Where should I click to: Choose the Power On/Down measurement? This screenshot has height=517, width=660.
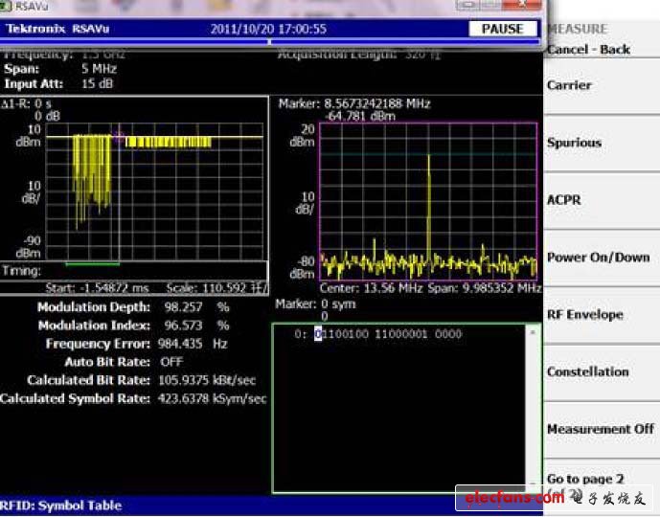598,258
